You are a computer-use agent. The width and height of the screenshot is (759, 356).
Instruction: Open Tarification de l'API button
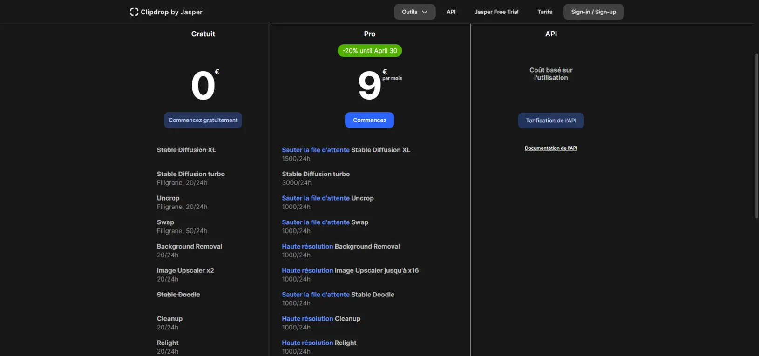pyautogui.click(x=551, y=121)
